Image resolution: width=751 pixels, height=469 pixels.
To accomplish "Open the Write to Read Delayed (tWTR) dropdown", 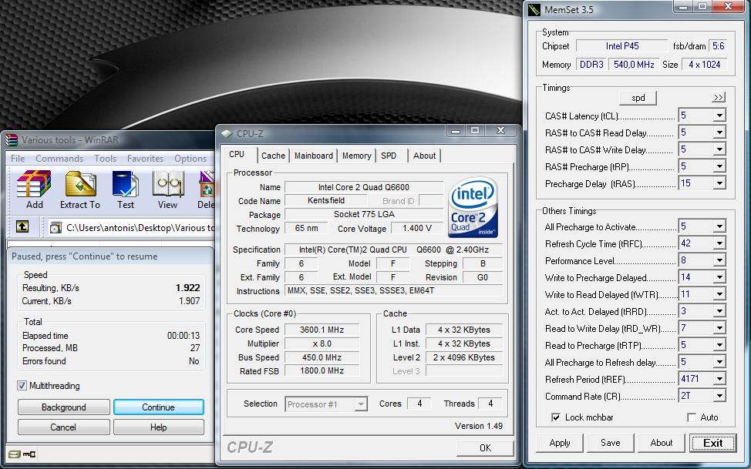I will click(x=719, y=294).
